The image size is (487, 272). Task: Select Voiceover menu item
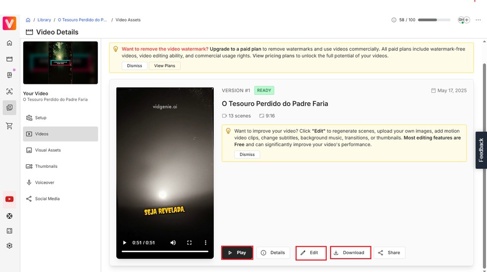coord(60,183)
